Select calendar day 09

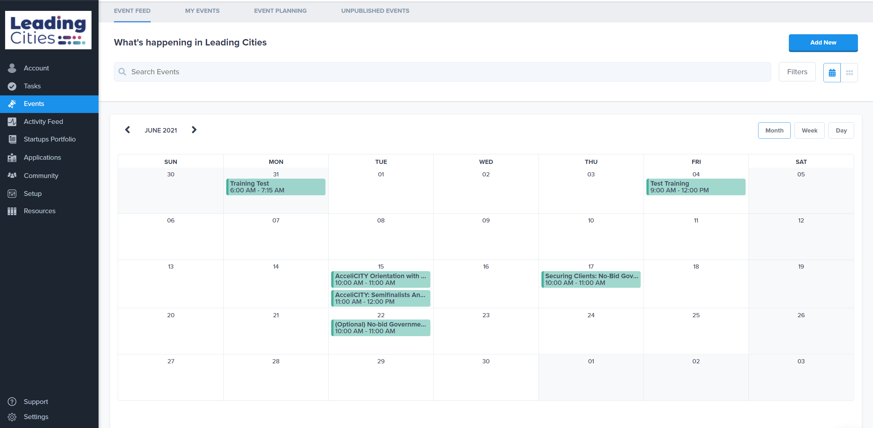pyautogui.click(x=486, y=221)
